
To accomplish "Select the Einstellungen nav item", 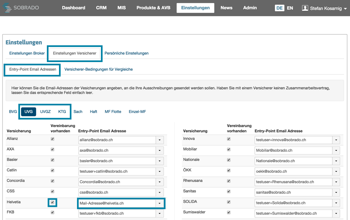I will tap(195, 8).
